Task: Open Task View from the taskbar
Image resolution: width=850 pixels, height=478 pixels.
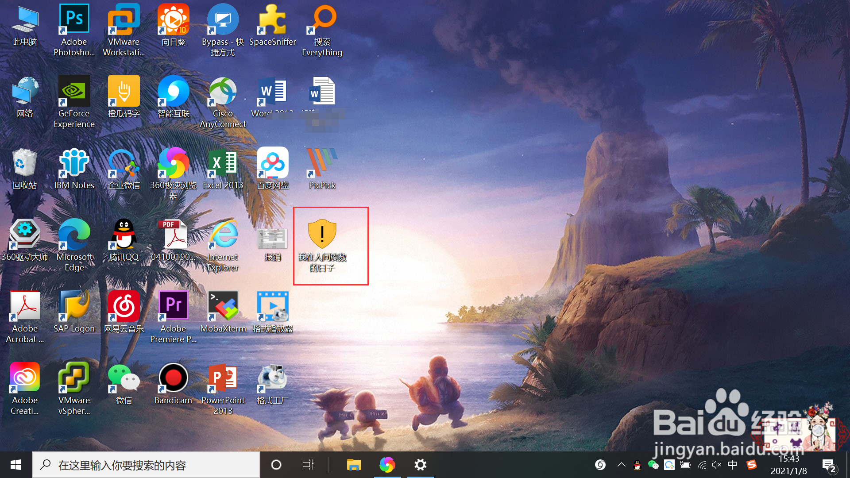Action: tap(308, 465)
